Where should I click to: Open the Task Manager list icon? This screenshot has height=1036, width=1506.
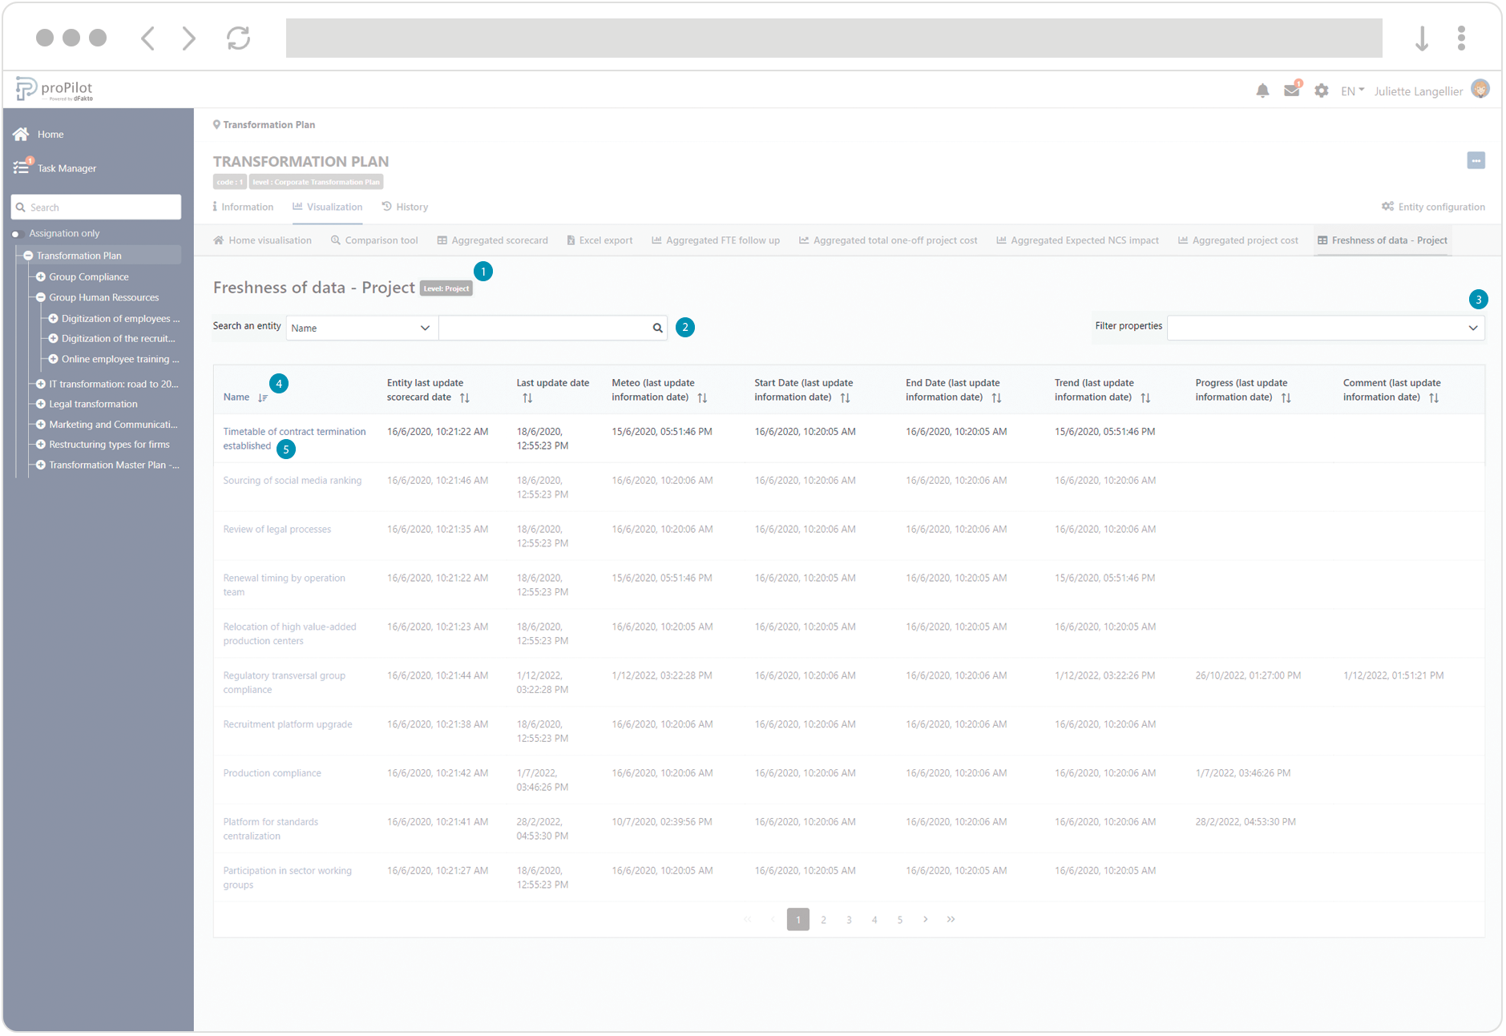click(x=21, y=168)
